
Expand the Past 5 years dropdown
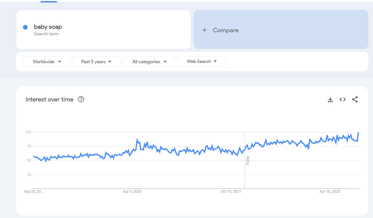(96, 62)
